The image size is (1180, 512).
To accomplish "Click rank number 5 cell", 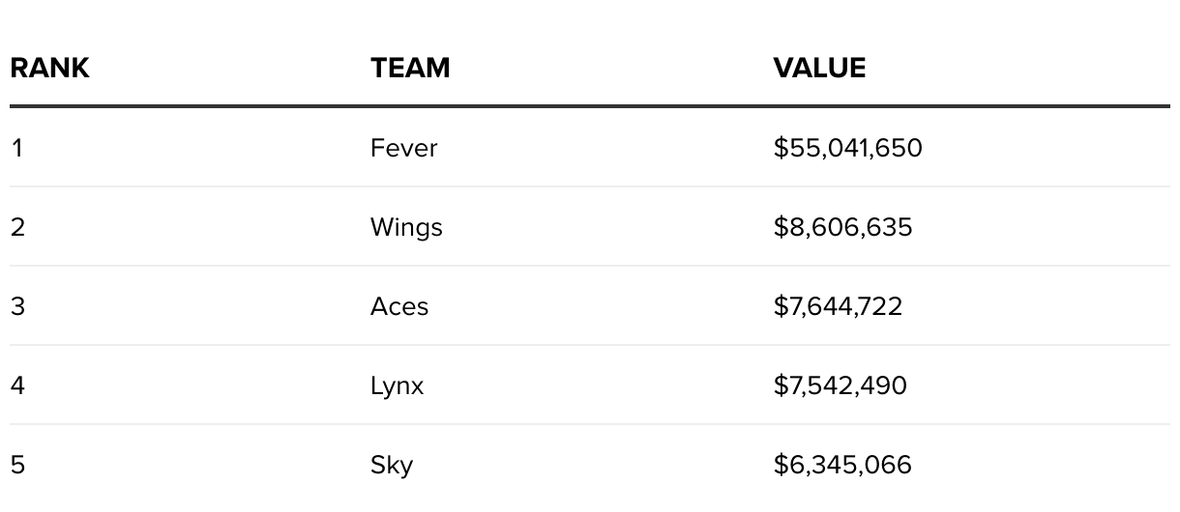I will 17,465.
